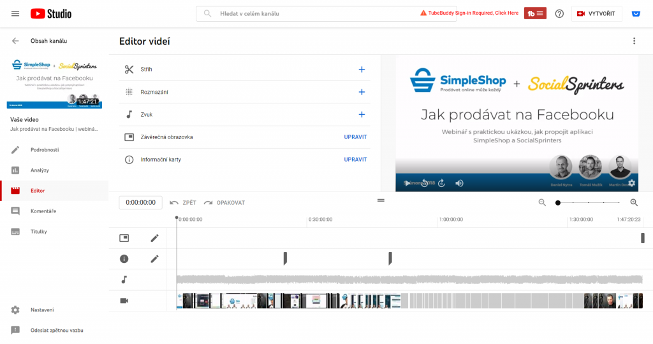Image resolution: width=653 pixels, height=344 pixels.
Task: Click the video thumbnail in sidebar
Action: (x=54, y=82)
